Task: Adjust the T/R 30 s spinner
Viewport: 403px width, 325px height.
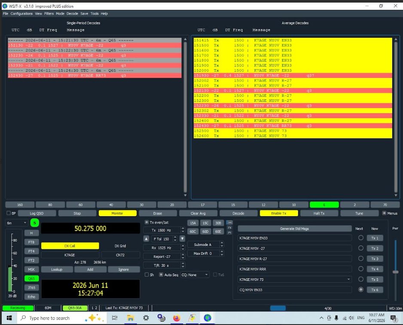Action: click(x=164, y=265)
